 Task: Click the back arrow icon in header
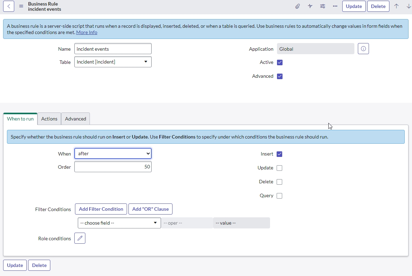9,6
